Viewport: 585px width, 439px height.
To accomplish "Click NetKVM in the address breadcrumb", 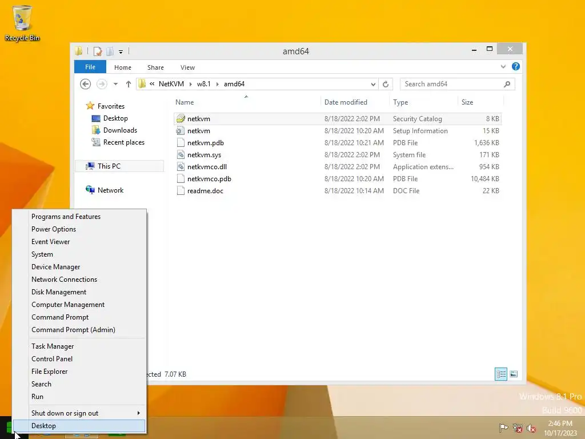I will tap(171, 84).
